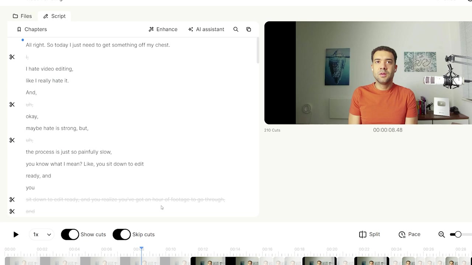Click the script panel scrollbar

click(x=258, y=51)
